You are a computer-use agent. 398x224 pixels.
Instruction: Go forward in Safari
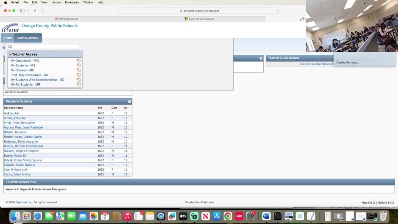tap(43, 11)
